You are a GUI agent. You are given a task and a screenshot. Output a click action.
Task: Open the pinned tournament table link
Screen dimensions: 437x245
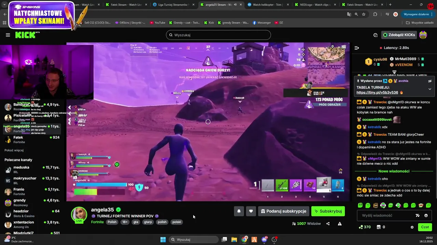(377, 93)
